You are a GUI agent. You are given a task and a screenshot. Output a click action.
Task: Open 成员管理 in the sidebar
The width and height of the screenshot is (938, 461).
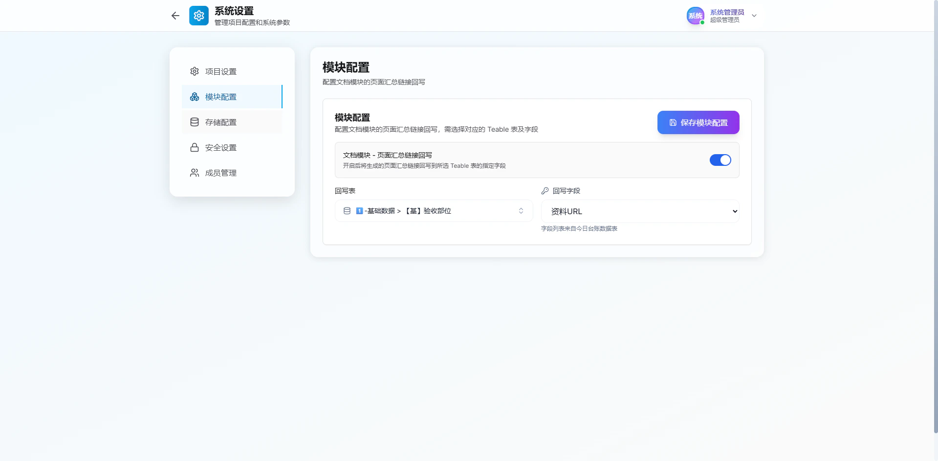[x=232, y=173]
